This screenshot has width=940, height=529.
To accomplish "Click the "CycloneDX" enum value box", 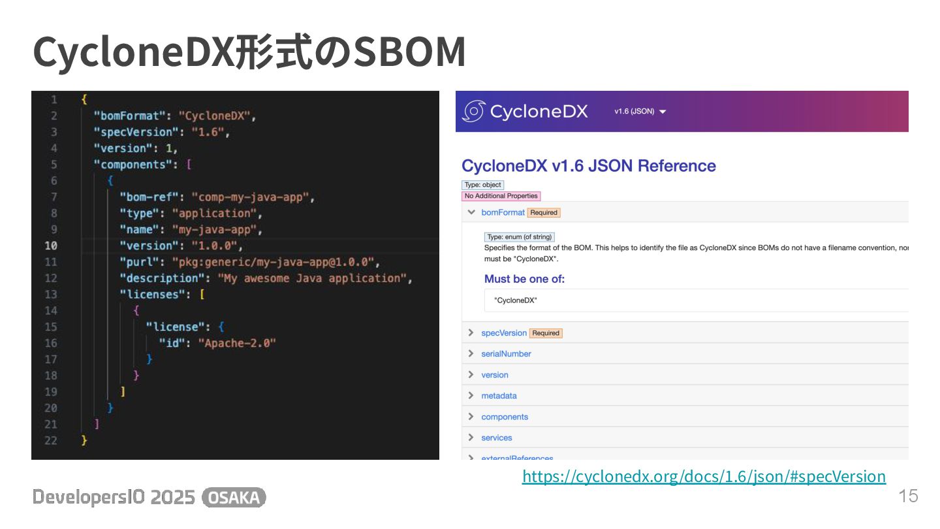I will click(x=697, y=300).
